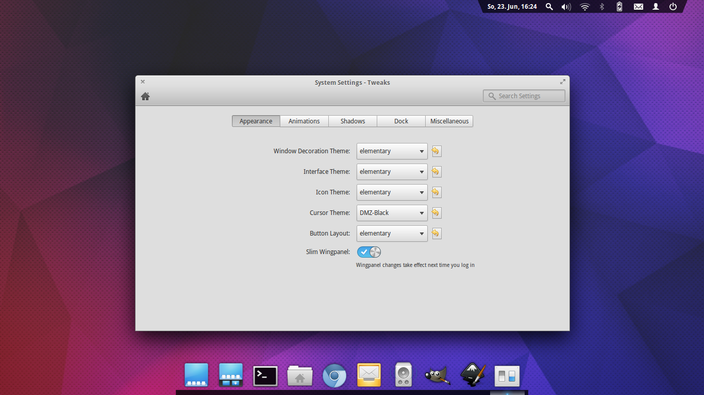704x395 pixels.
Task: Expand the Cursor Theme DMZ-Black dropdown
Action: point(392,213)
